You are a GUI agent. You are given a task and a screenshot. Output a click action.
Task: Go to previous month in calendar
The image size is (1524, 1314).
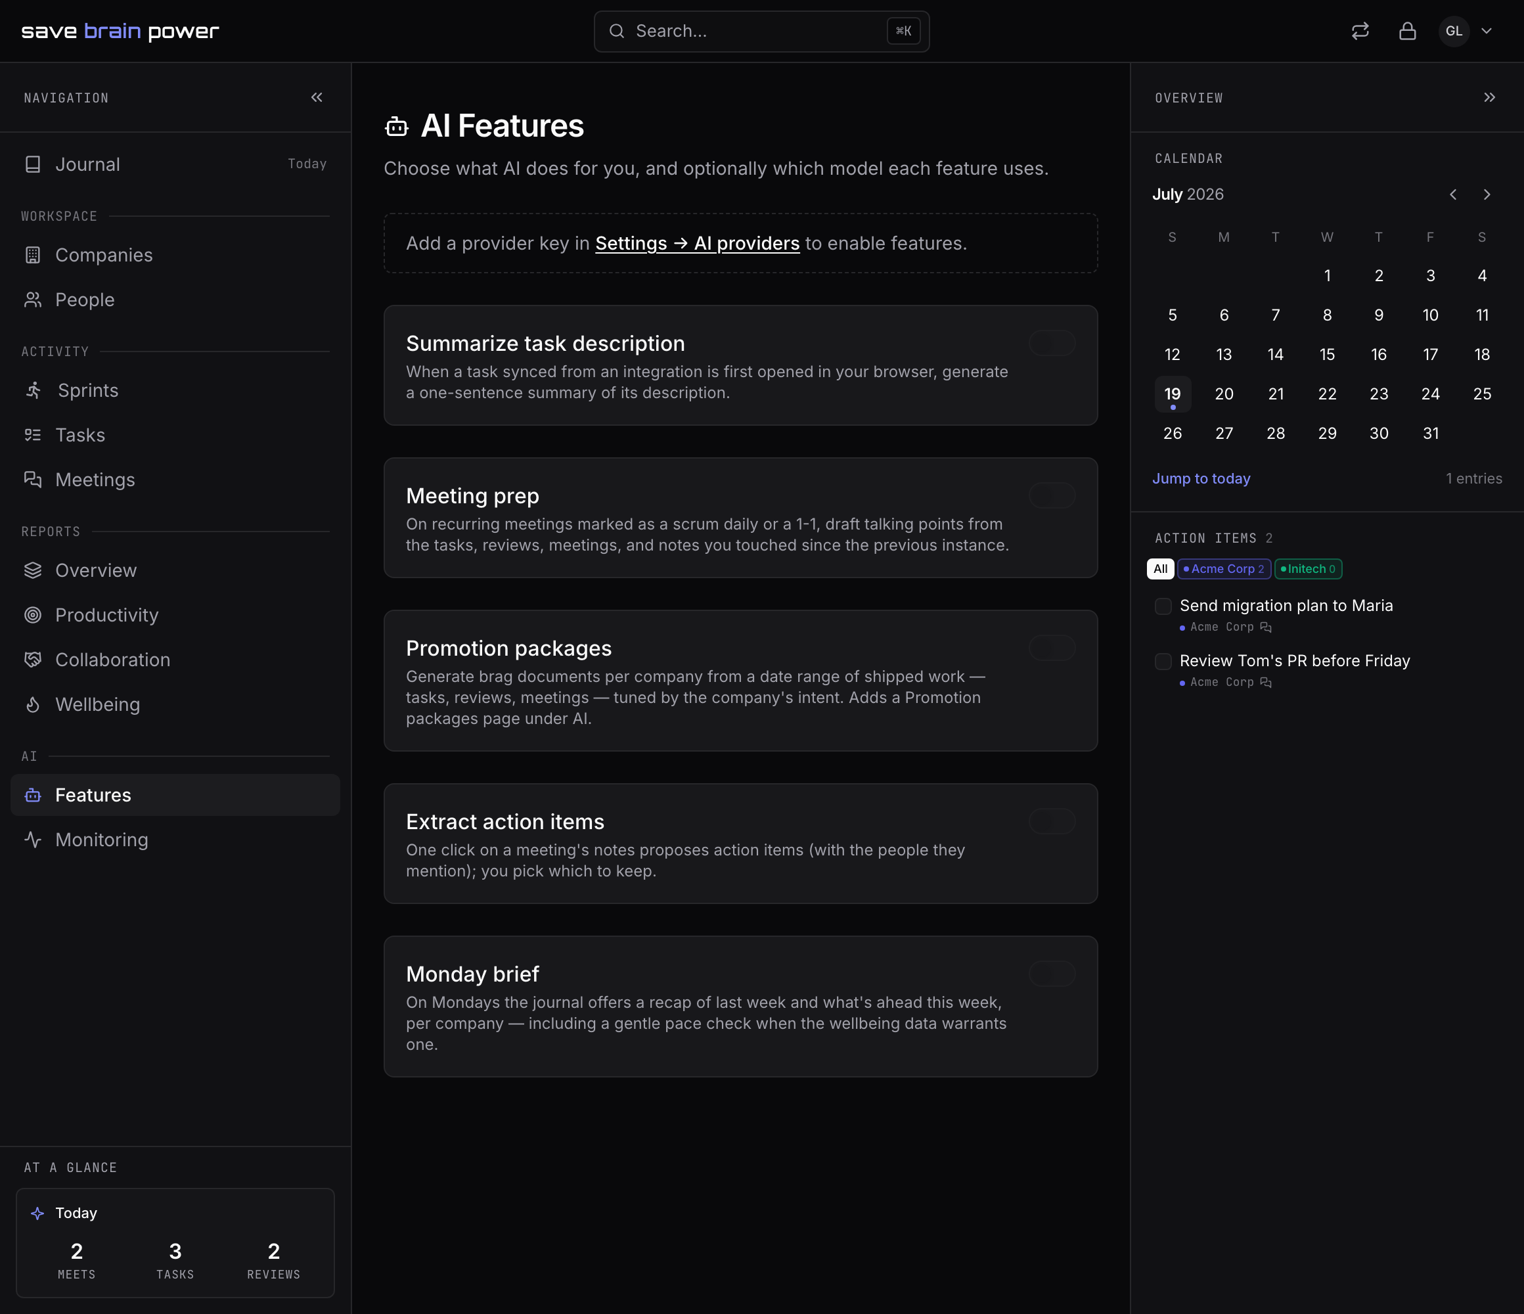coord(1452,194)
